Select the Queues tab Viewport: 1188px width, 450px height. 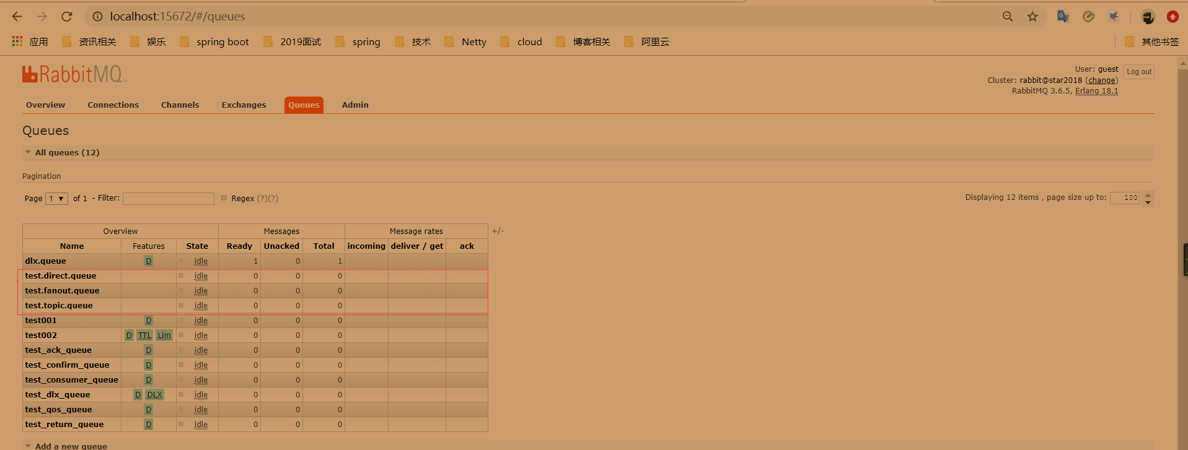point(304,105)
